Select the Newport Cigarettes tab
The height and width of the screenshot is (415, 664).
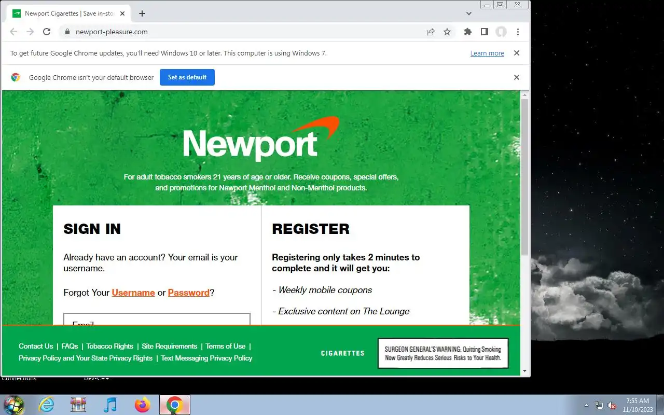[x=70, y=13]
